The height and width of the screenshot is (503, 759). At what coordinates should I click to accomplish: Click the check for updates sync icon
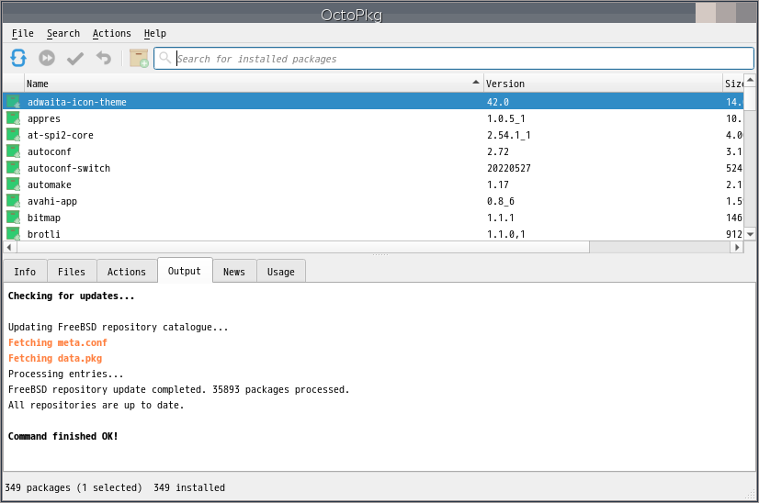click(x=18, y=59)
